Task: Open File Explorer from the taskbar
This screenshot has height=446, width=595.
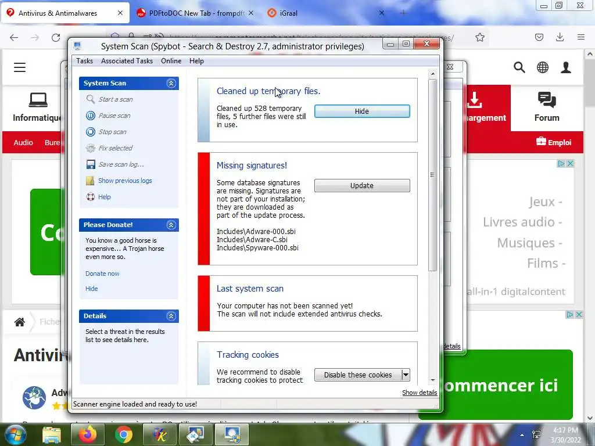Action: 52,434
